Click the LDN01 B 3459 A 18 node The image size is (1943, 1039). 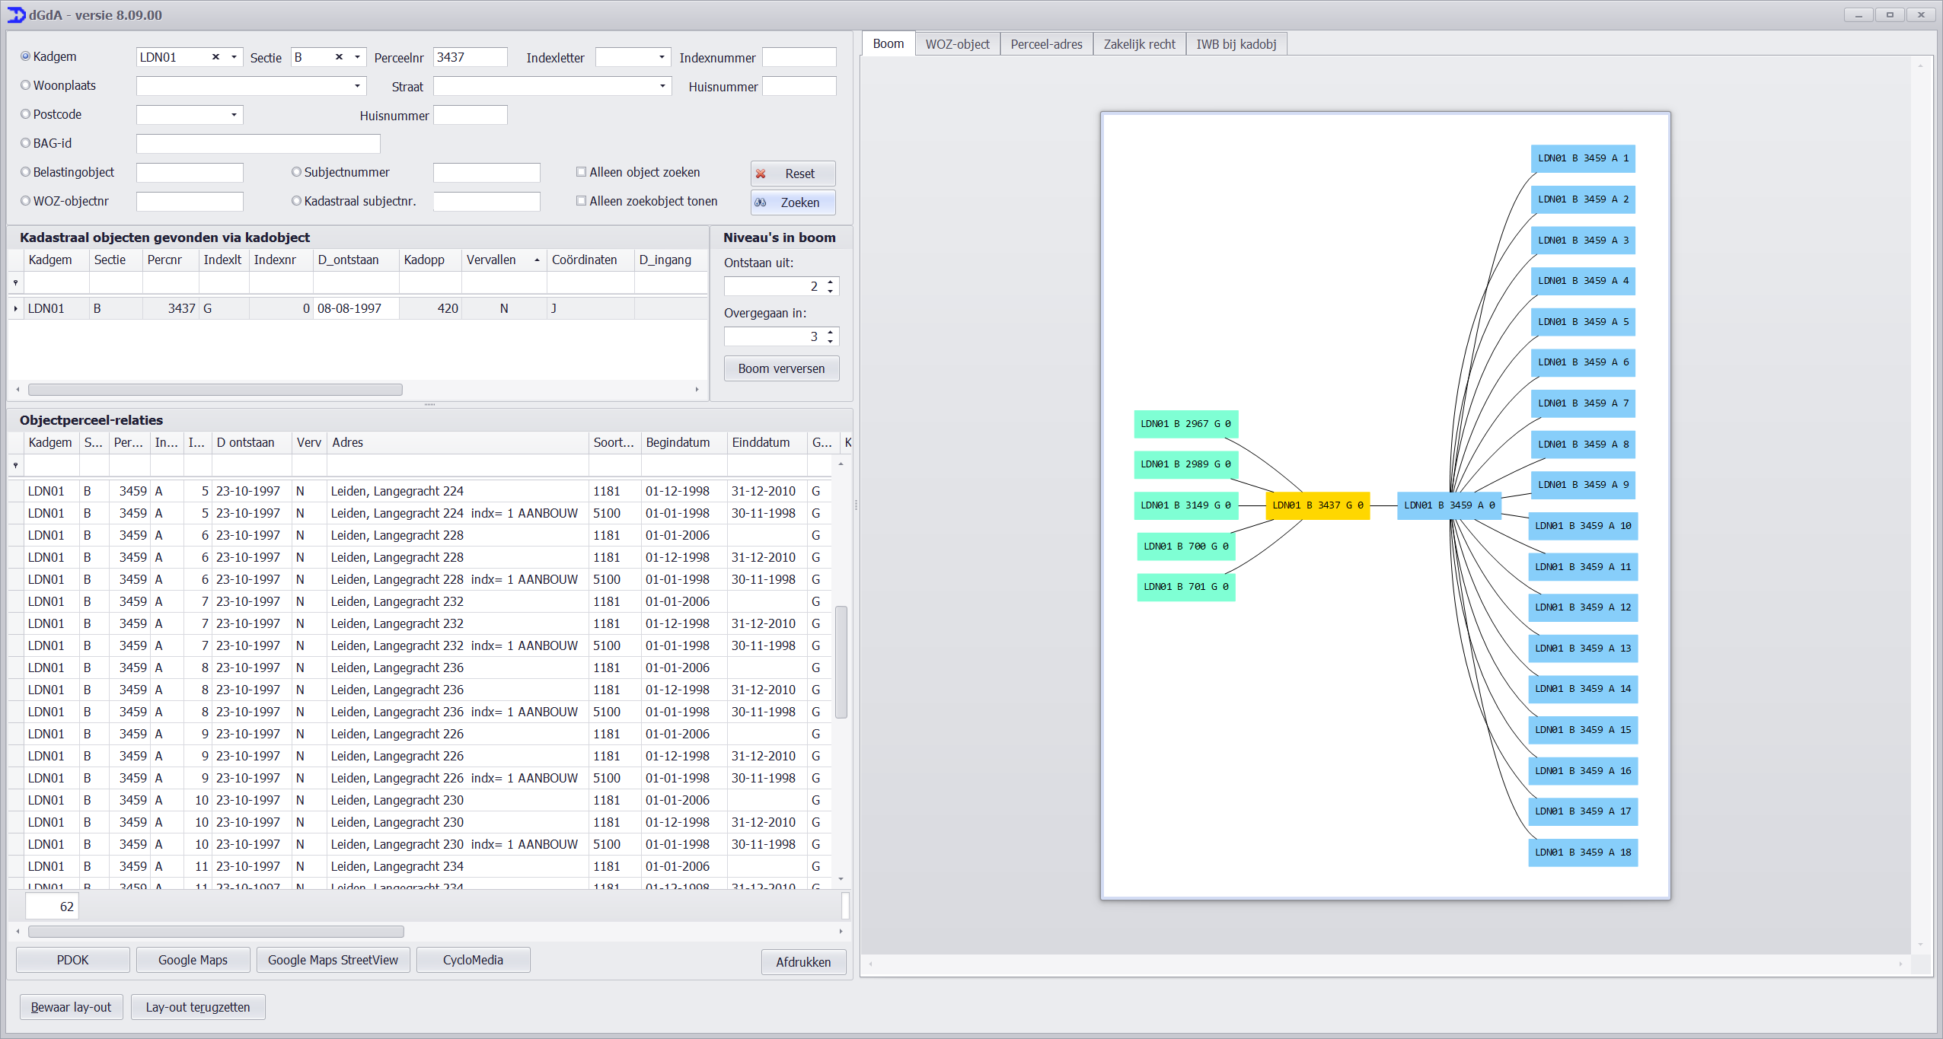pos(1583,853)
